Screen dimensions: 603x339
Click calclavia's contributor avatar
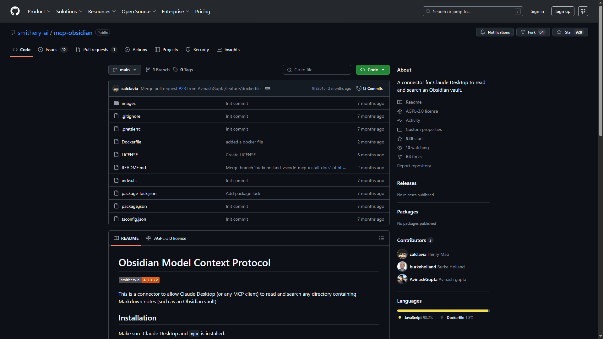(x=402, y=254)
